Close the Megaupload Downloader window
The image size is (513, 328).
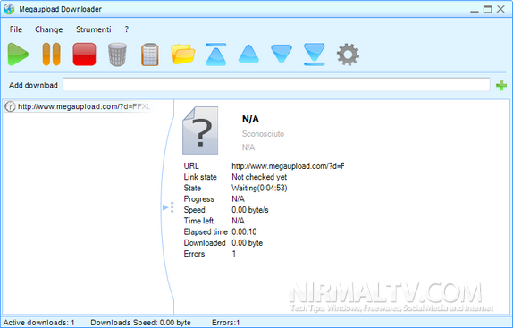tap(500, 9)
